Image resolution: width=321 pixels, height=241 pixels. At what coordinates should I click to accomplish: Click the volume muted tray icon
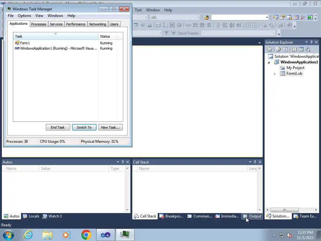[289, 235]
